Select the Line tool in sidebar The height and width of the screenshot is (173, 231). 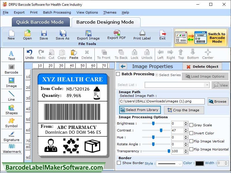pyautogui.click(x=11, y=96)
